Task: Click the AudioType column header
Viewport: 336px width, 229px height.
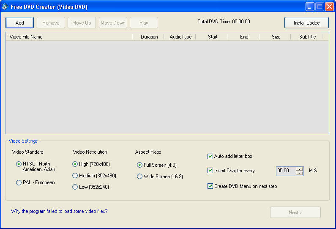Action: pos(180,37)
